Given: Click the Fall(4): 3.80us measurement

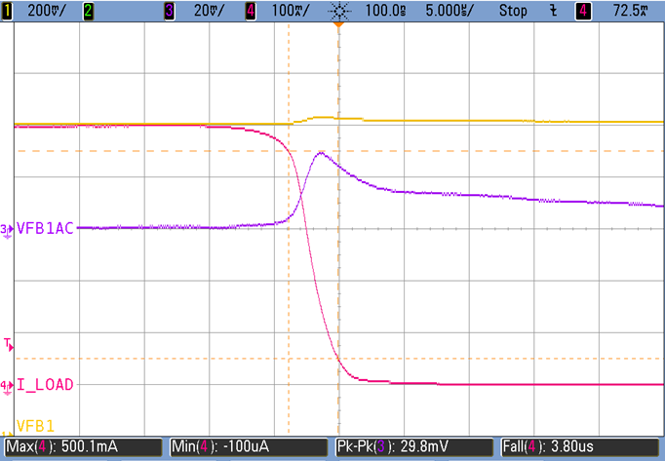Looking at the screenshot, I should coord(580,447).
